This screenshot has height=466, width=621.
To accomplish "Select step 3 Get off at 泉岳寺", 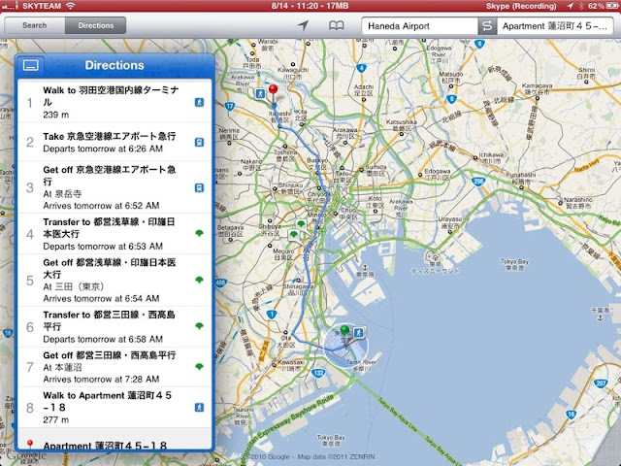I will 114,187.
